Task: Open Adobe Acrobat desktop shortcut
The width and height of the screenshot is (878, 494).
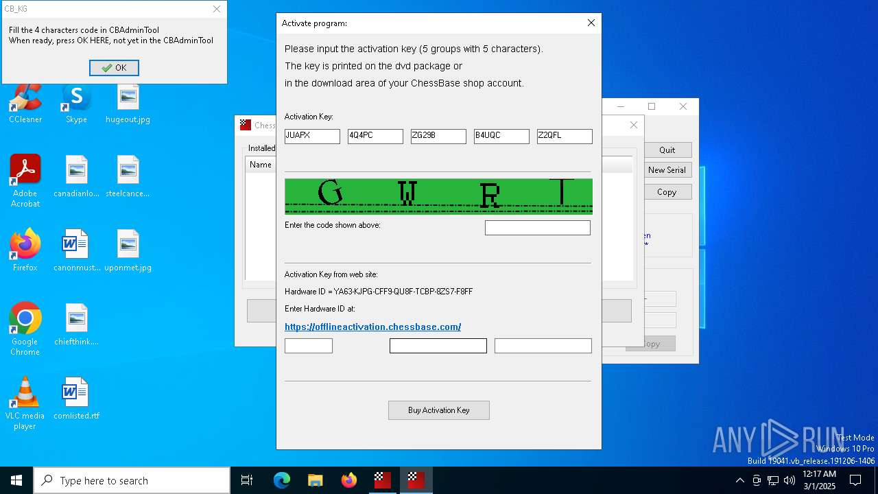Action: (x=25, y=180)
